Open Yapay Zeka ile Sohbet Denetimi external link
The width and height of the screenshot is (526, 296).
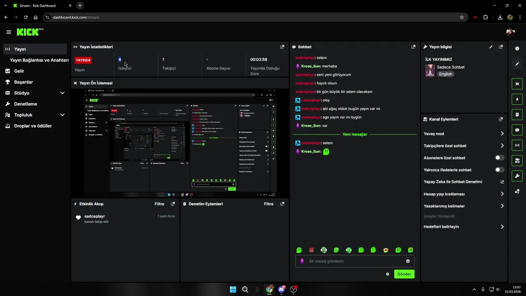coord(502,182)
